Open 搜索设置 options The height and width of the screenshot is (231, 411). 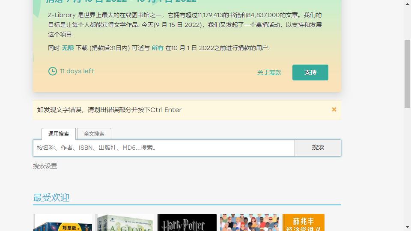tap(45, 166)
